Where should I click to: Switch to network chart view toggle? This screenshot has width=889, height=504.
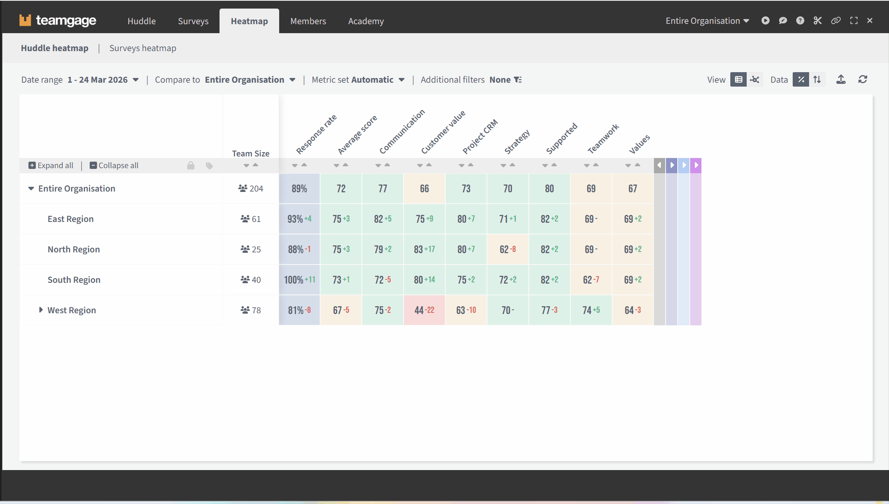[x=755, y=80]
